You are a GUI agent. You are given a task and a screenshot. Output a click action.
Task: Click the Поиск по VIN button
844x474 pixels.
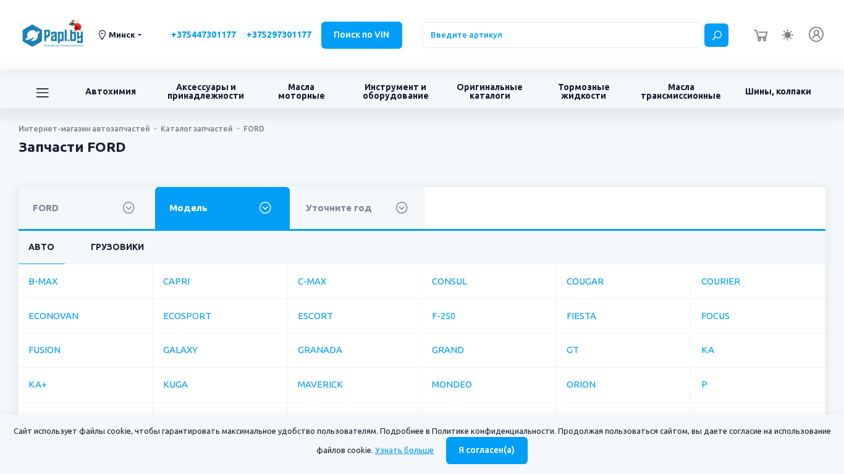coord(361,35)
